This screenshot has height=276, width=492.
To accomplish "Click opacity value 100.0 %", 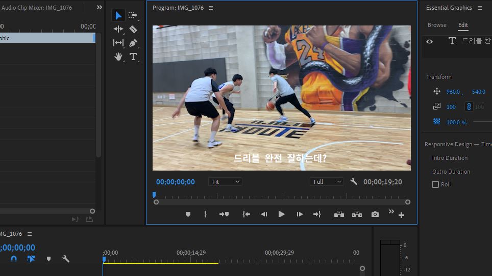I will pos(457,122).
